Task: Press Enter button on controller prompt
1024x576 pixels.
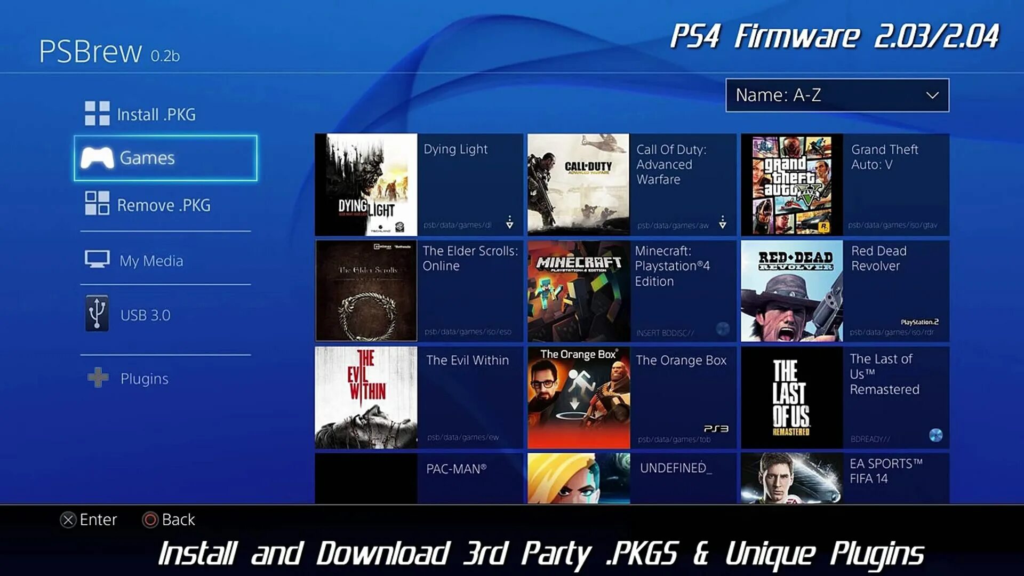Action: point(68,520)
